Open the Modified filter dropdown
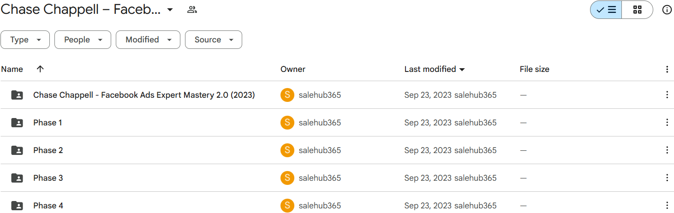The image size is (674, 213). click(x=148, y=40)
